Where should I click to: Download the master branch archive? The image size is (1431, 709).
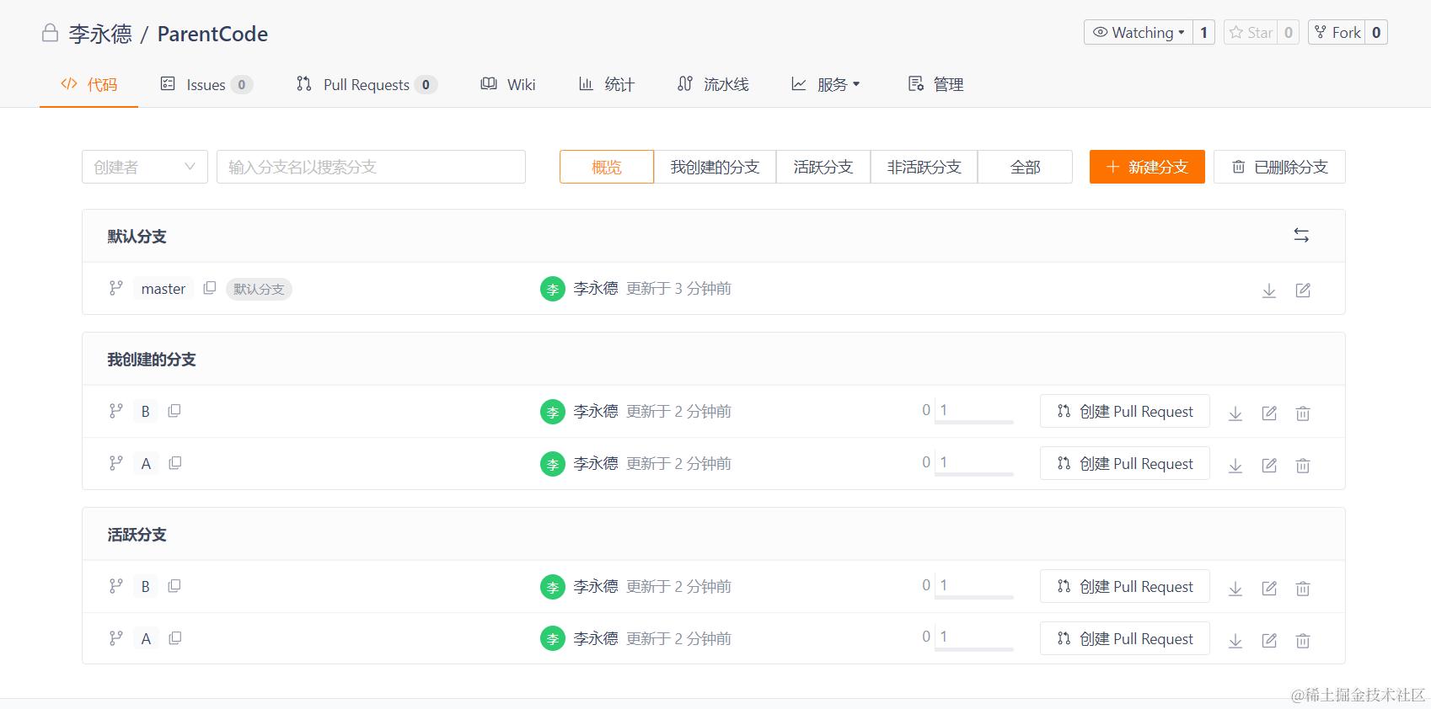pyautogui.click(x=1269, y=291)
